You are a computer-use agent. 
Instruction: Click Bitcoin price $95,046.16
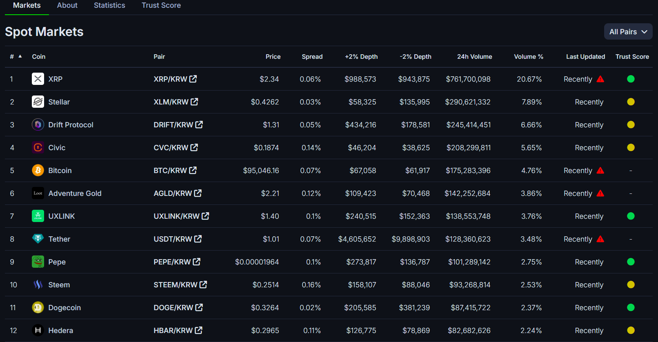coord(261,171)
